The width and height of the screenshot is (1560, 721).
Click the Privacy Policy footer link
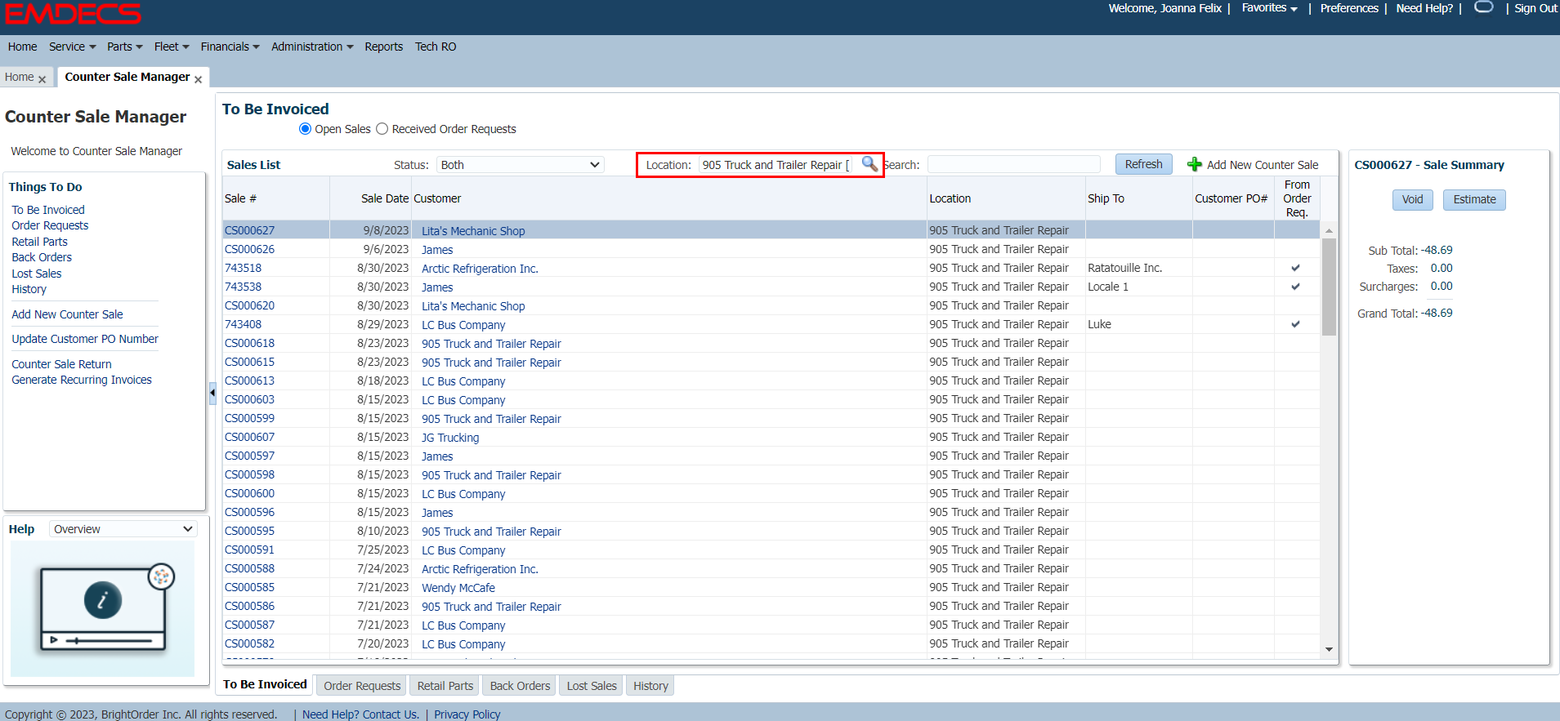(x=467, y=714)
